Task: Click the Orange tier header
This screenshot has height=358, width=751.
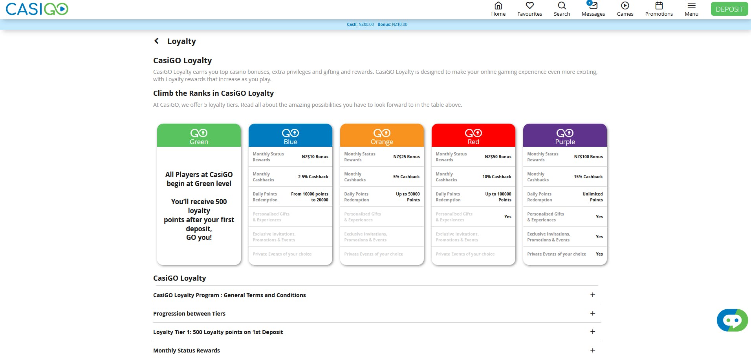Action: pos(382,135)
